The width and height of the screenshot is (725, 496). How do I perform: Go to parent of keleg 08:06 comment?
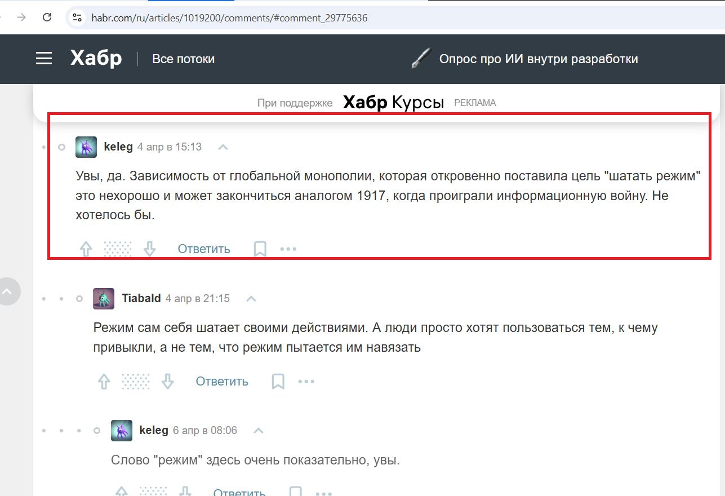259,431
